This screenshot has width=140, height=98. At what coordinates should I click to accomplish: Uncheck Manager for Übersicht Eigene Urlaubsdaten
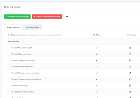[x=130, y=60]
